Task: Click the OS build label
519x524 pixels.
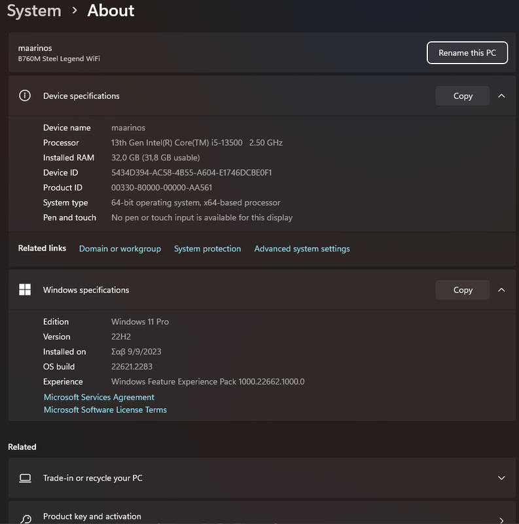Action: (x=59, y=367)
